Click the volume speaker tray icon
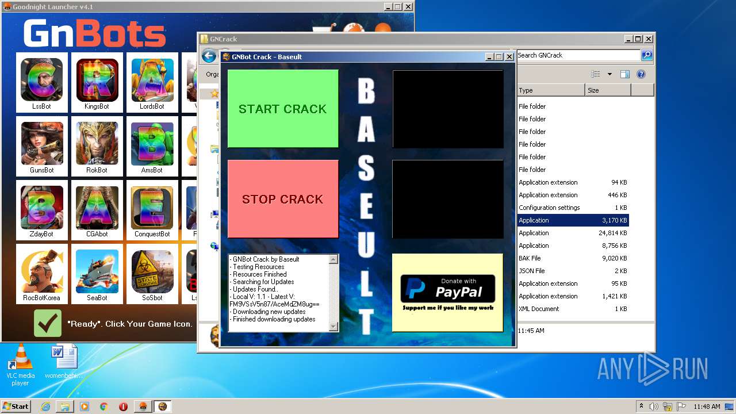 tap(654, 407)
